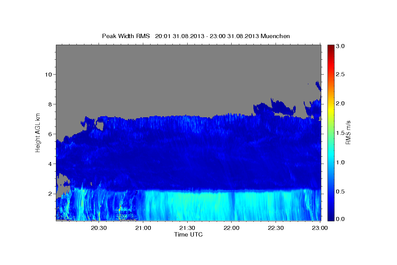Click the 21:00 time tick label
The width and height of the screenshot is (397, 265).
pyautogui.click(x=143, y=228)
